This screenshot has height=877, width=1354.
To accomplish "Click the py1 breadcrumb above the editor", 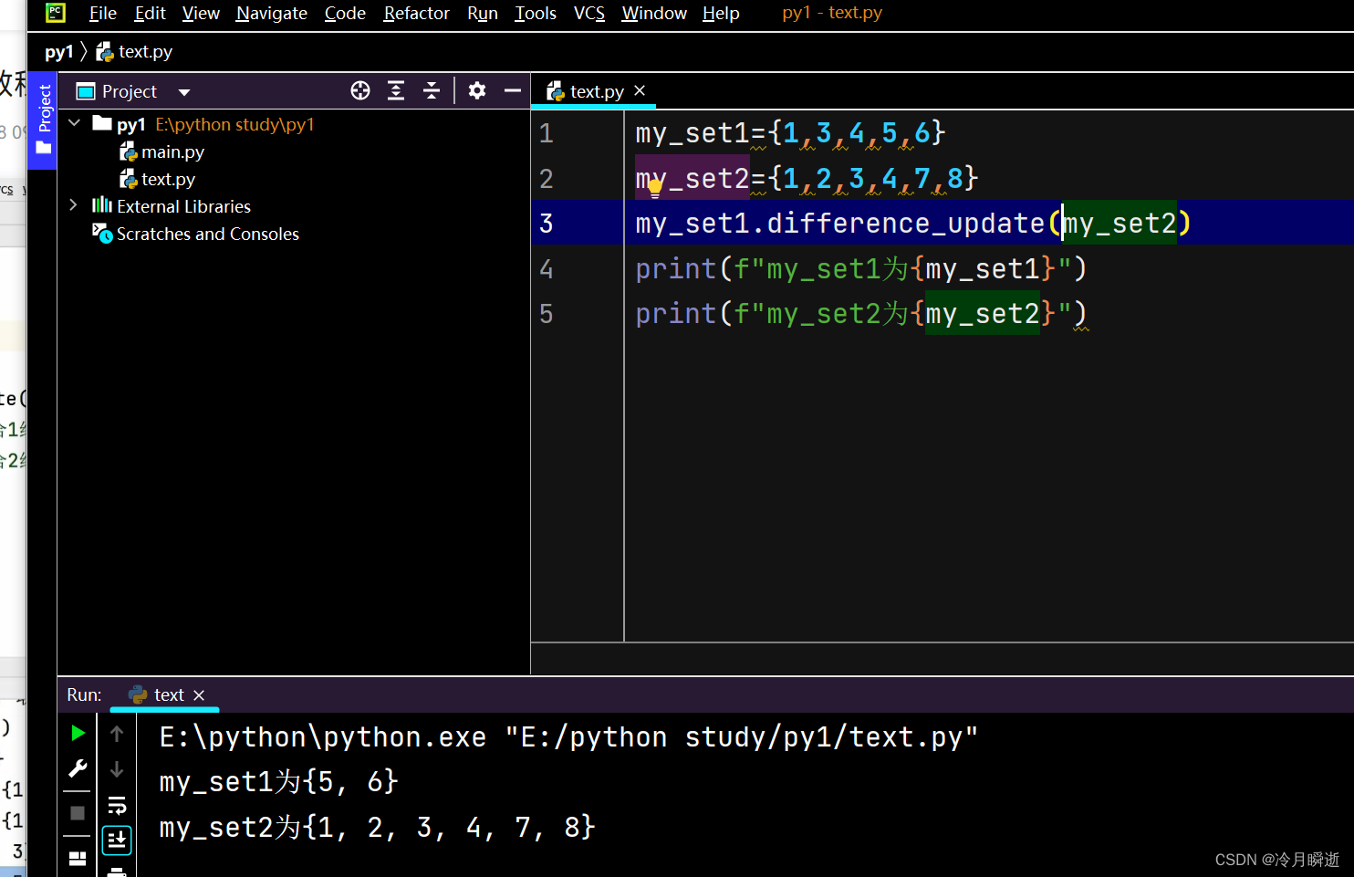I will [60, 51].
